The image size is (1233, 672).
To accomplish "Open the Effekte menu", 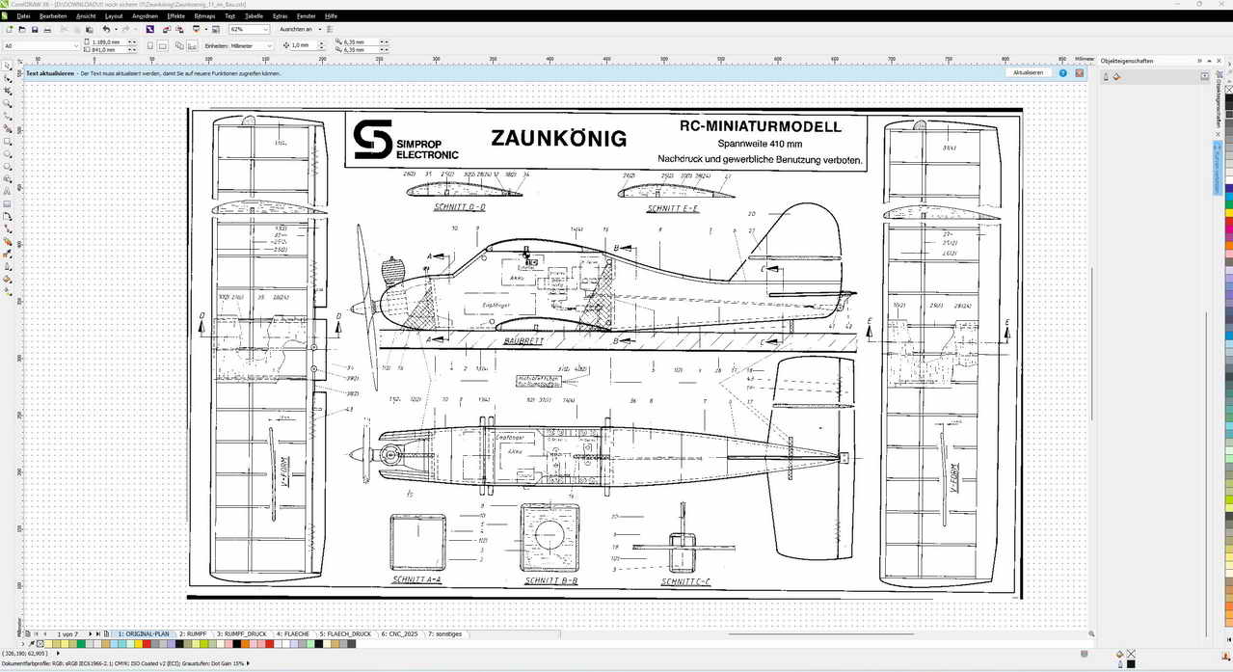I will point(175,16).
